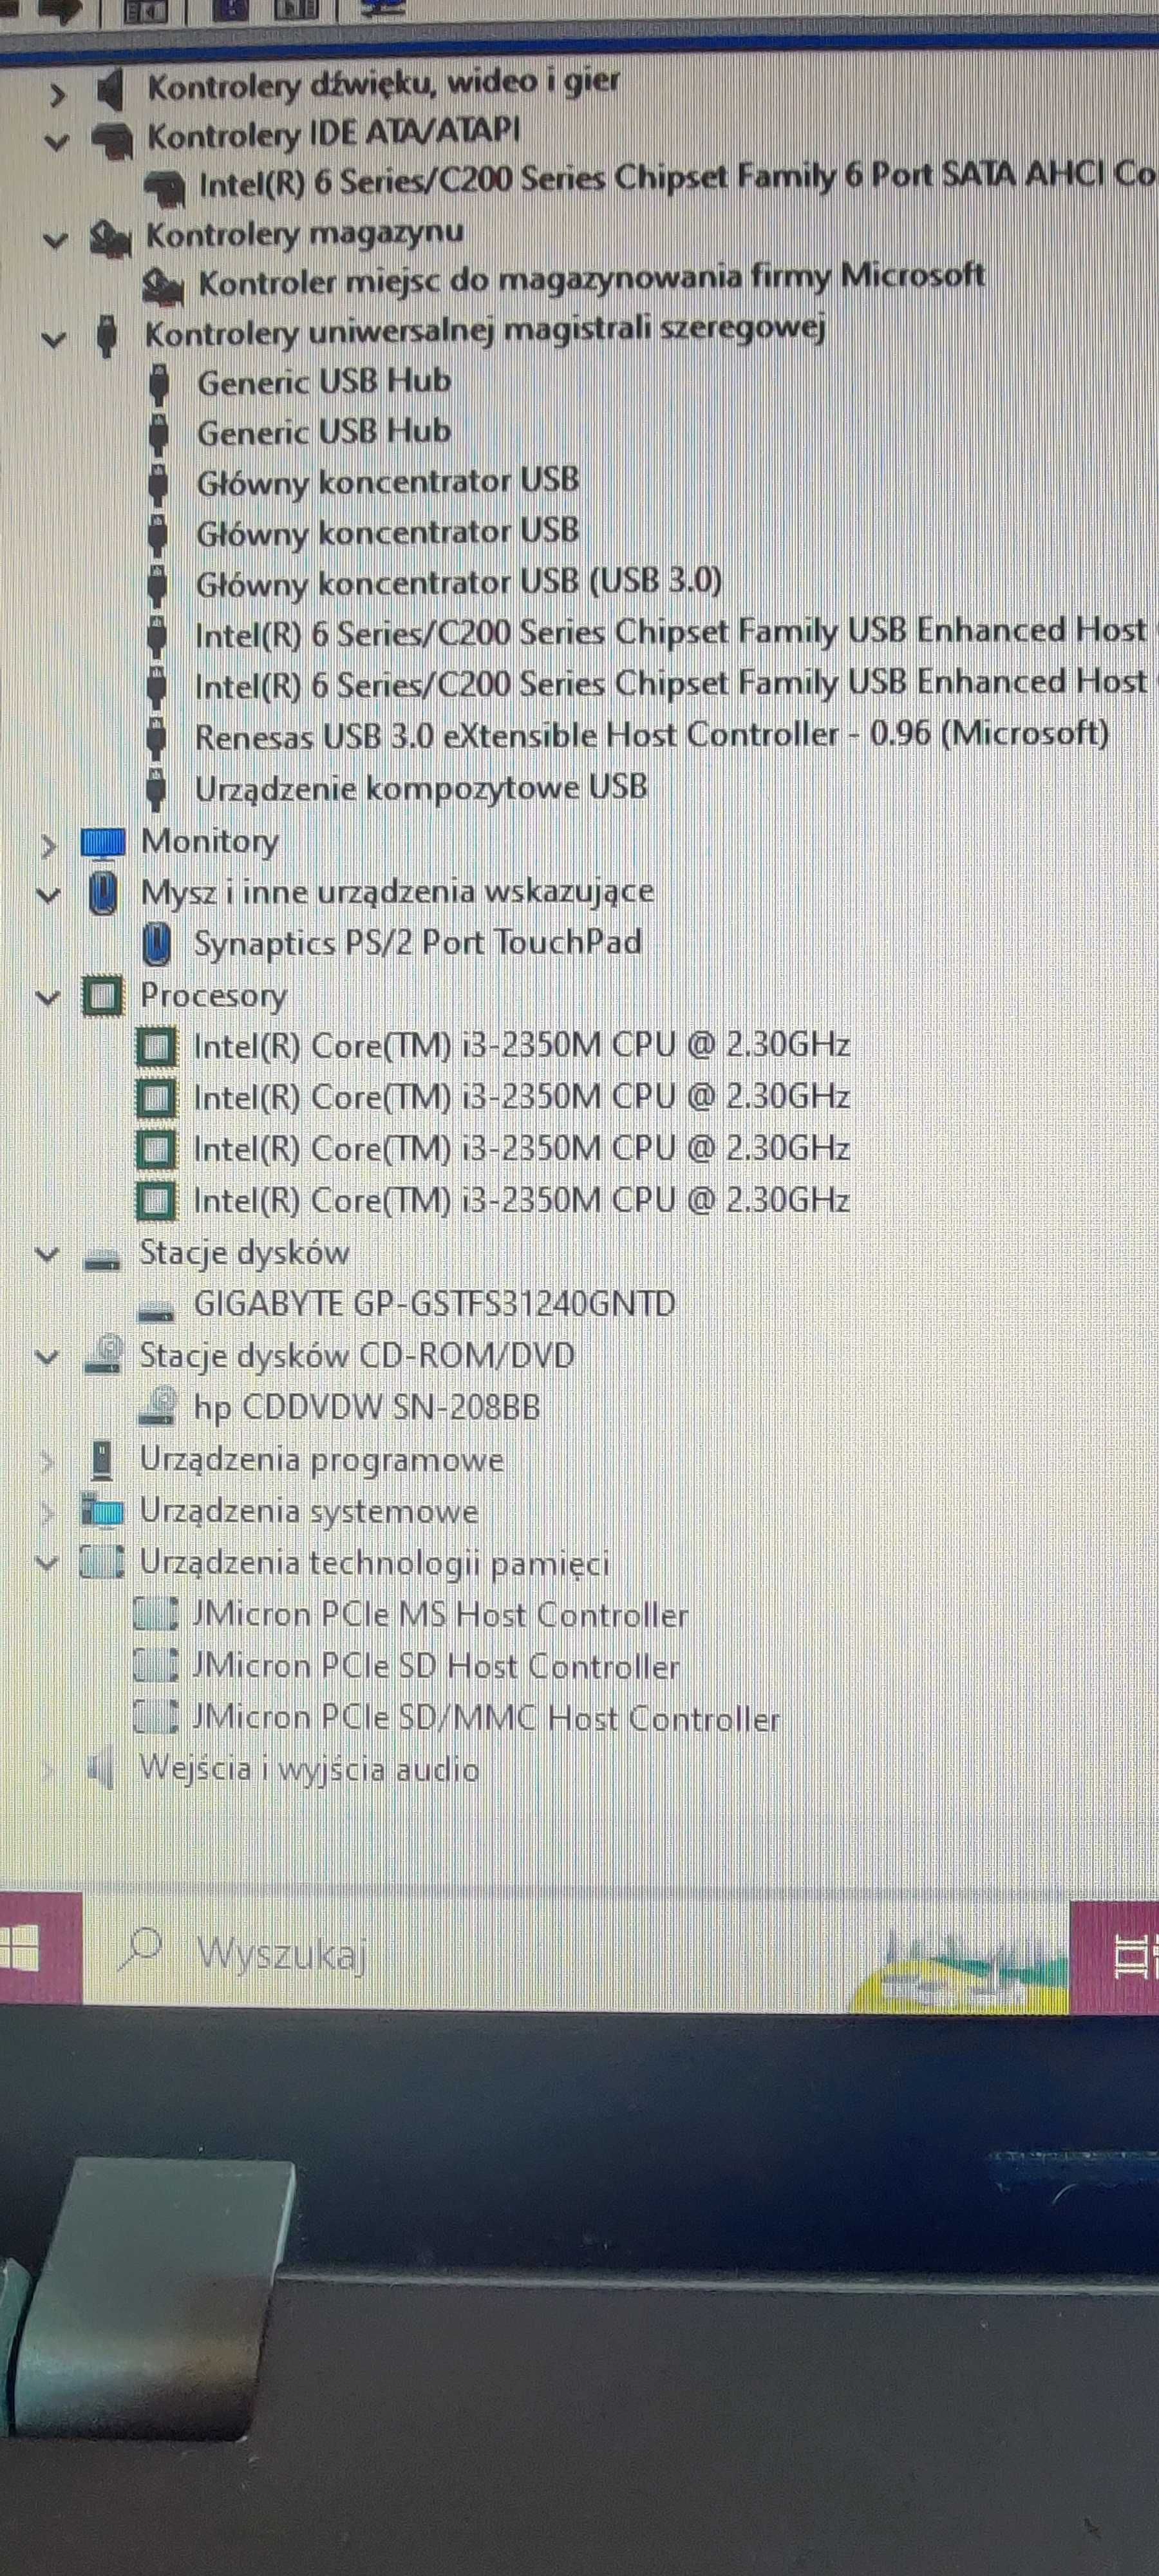
Task: Select Intel 6 Series 6 Port SATA AHCI controller
Action: click(x=677, y=179)
